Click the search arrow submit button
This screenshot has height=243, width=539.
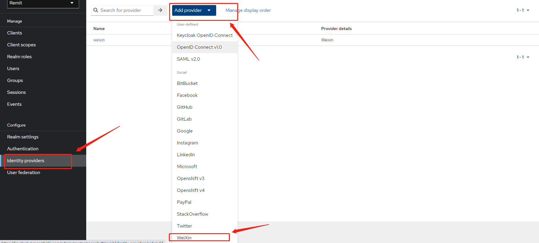click(160, 10)
